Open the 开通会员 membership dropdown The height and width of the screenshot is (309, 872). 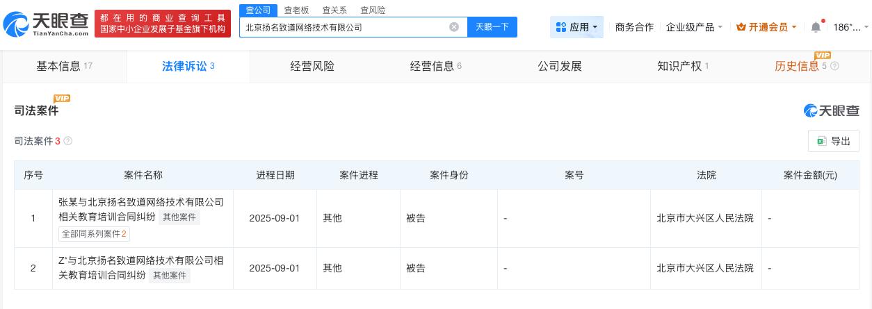point(766,27)
